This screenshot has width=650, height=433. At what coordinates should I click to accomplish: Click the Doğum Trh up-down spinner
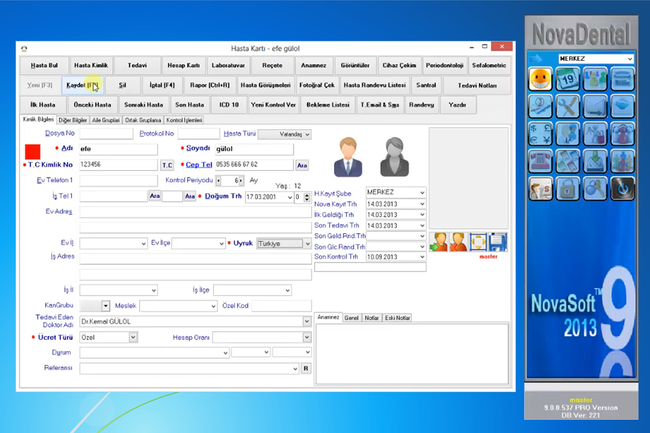[307, 197]
